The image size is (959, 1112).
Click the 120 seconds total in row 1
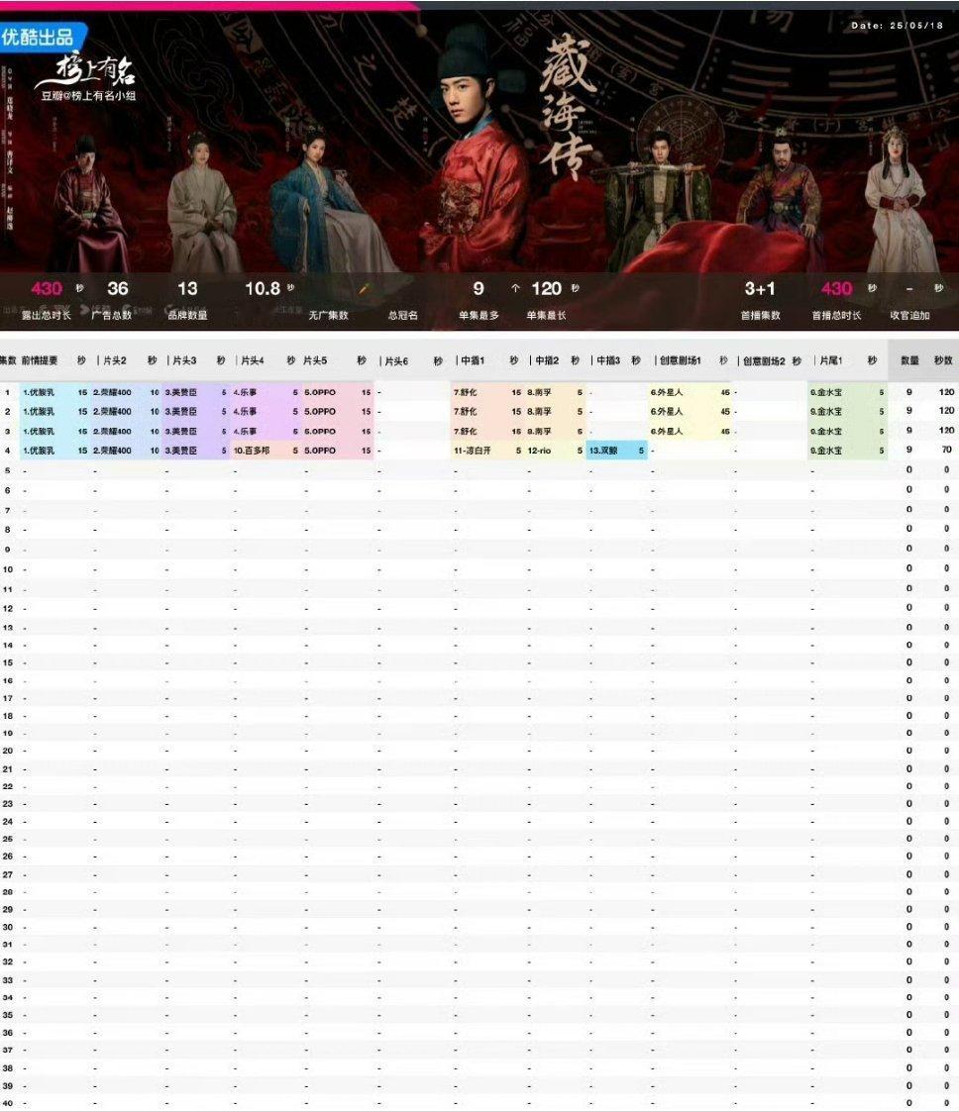946,391
